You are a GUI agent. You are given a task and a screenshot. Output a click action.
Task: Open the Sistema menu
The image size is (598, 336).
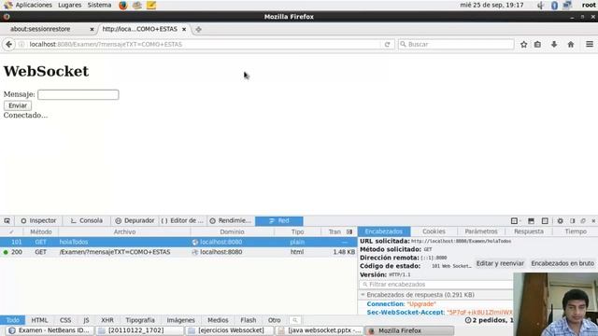point(99,5)
